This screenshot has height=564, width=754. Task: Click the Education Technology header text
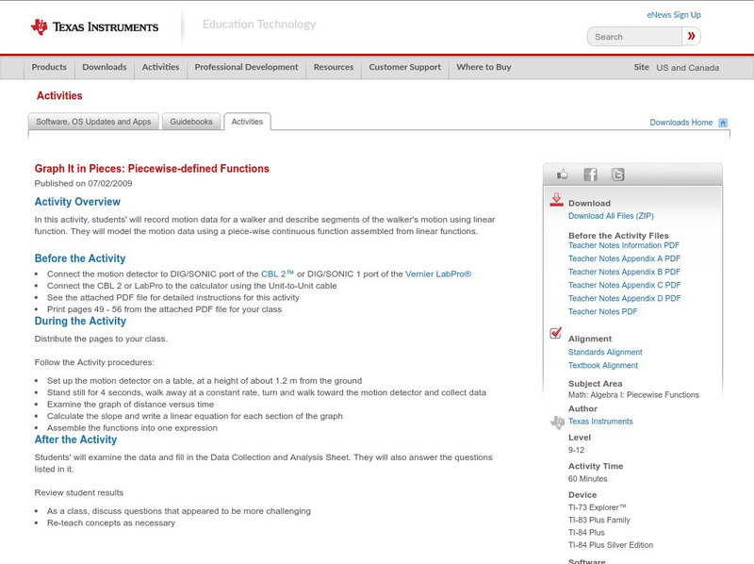point(258,25)
